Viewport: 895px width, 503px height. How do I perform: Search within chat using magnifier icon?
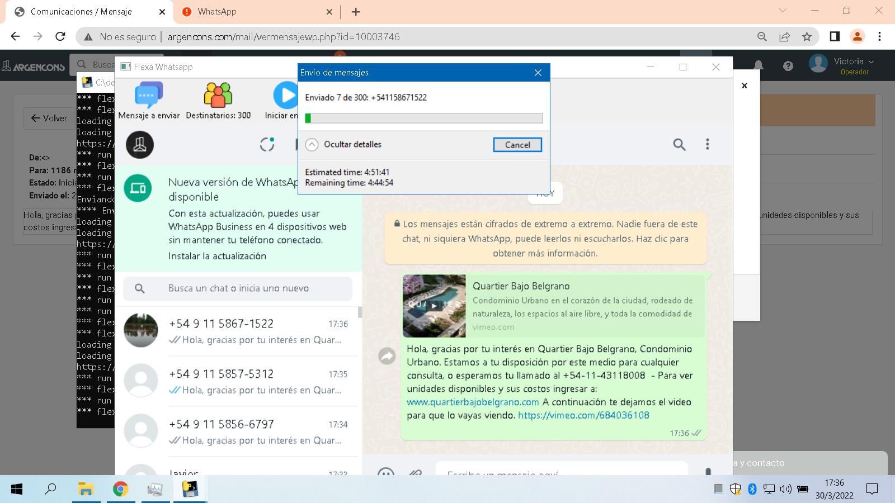click(679, 145)
